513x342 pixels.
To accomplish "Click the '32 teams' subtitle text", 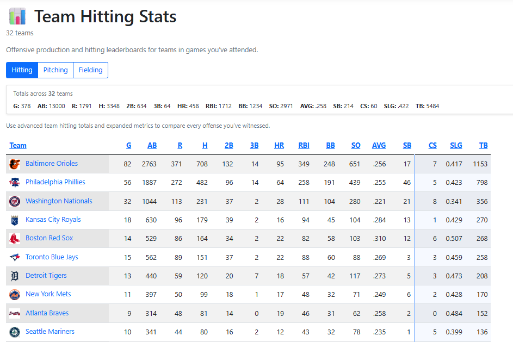I will coord(20,33).
